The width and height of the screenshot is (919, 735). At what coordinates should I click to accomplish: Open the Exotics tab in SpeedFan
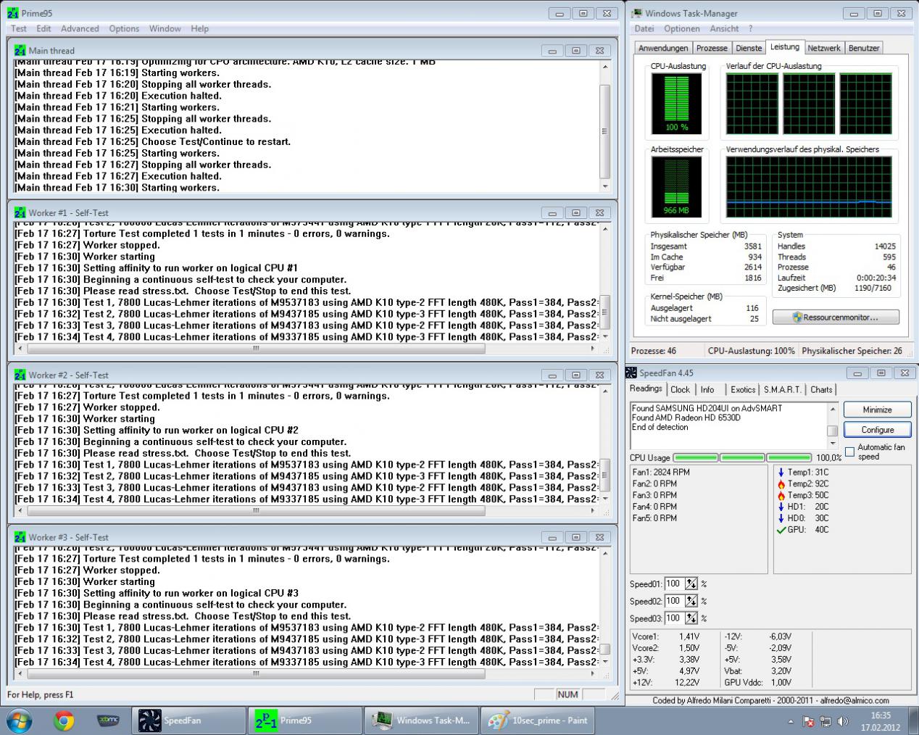click(x=743, y=390)
